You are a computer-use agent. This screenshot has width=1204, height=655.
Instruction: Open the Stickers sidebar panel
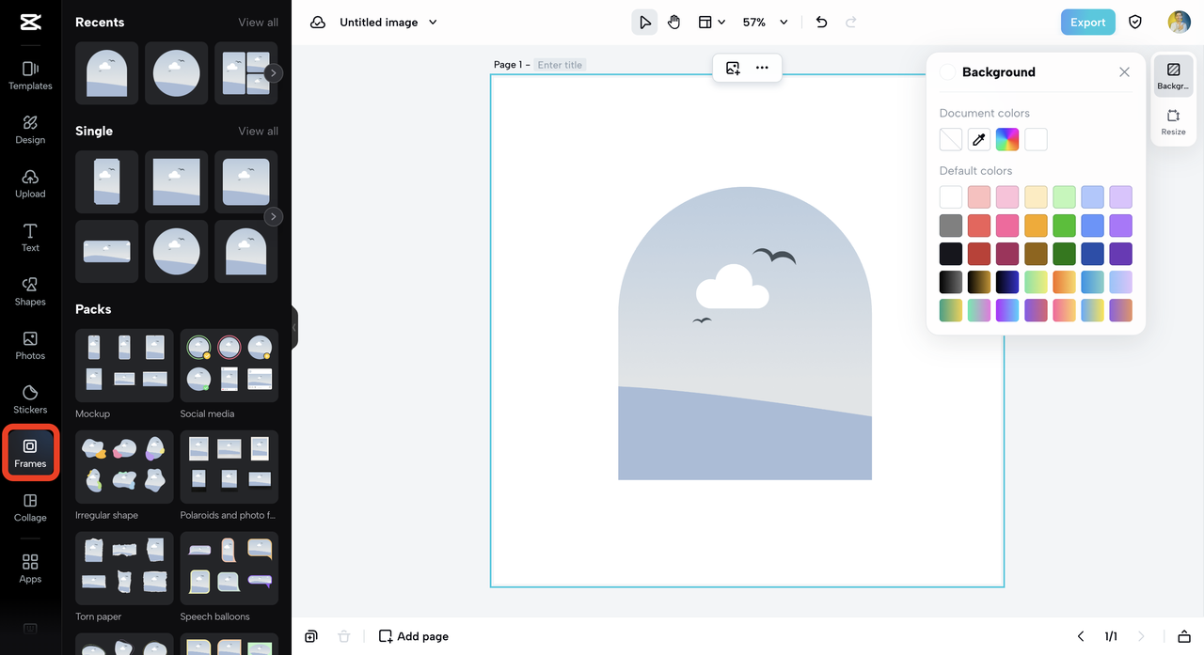click(x=30, y=399)
